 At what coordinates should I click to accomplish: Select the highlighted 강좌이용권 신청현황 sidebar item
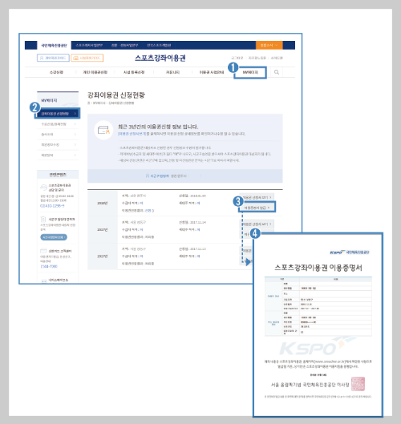tap(58, 114)
